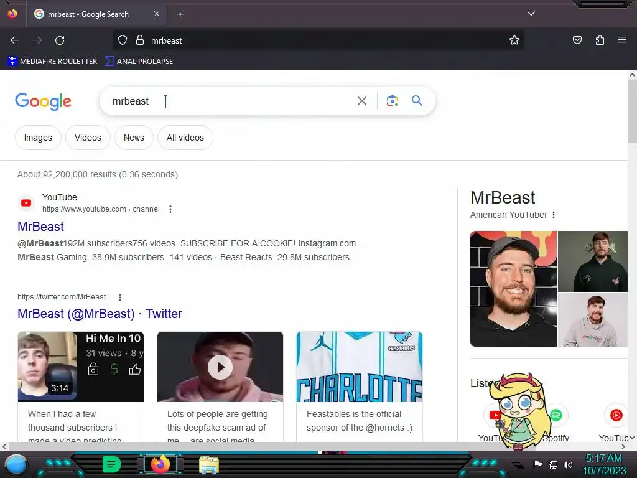Open the Action Center flag tray icon
Viewport: 637px width, 478px height.
(x=537, y=464)
